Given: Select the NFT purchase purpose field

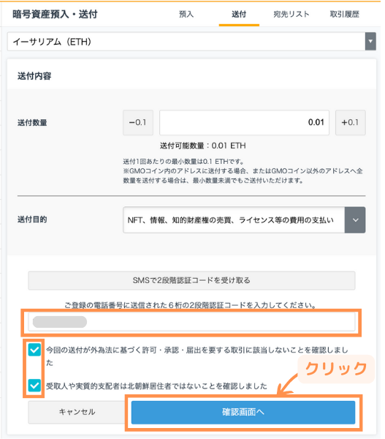Looking at the screenshot, I should coord(234,220).
